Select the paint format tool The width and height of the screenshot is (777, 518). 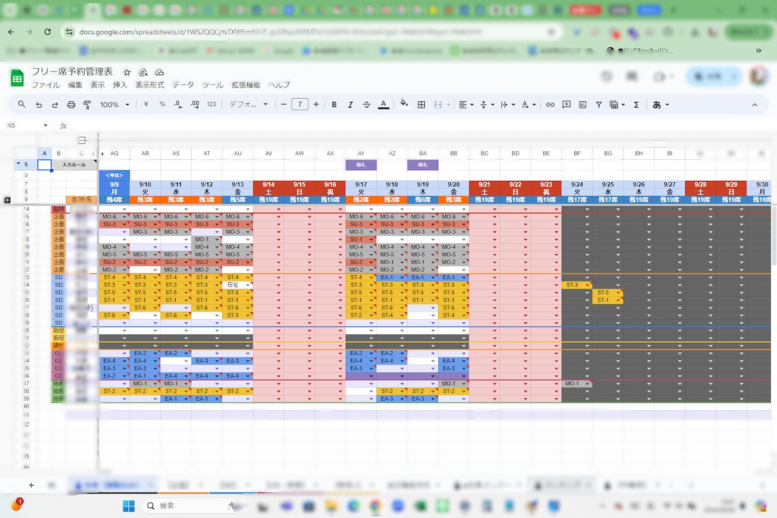(x=87, y=104)
